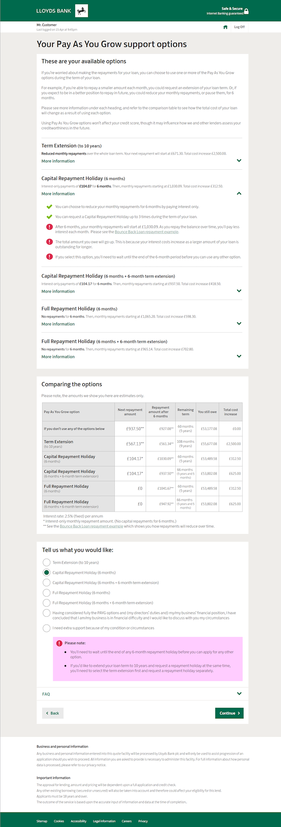Click red warning icon beside total amount owed note

click(49, 242)
